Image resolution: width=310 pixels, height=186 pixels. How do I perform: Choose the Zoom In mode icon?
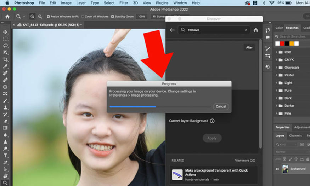point(32,17)
